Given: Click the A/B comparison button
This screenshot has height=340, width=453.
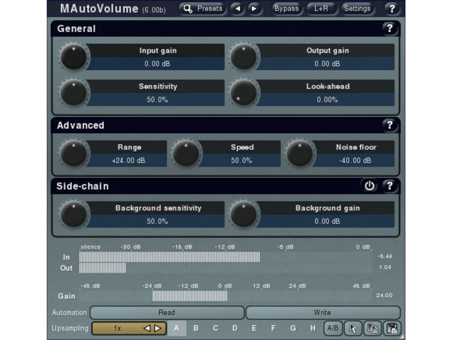Looking at the screenshot, I should 333,328.
